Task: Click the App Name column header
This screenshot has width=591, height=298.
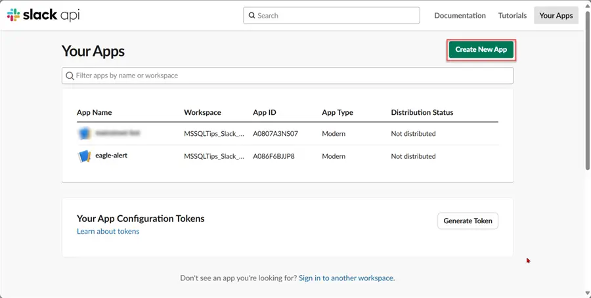Action: (x=94, y=112)
